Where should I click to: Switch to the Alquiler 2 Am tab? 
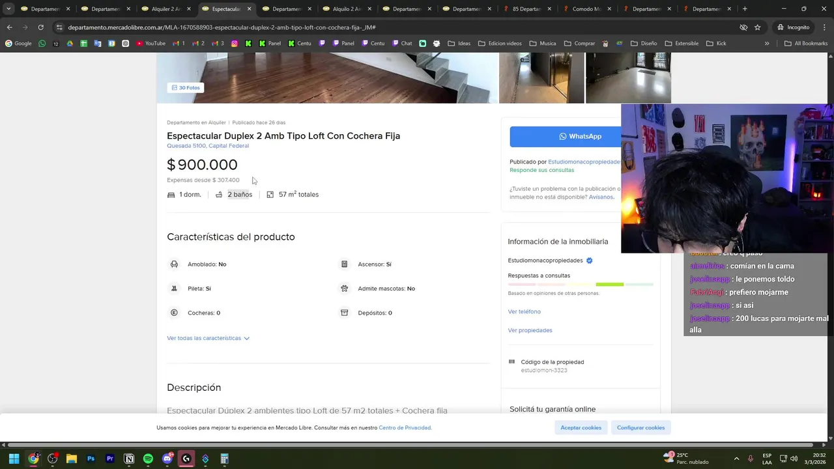click(x=165, y=9)
